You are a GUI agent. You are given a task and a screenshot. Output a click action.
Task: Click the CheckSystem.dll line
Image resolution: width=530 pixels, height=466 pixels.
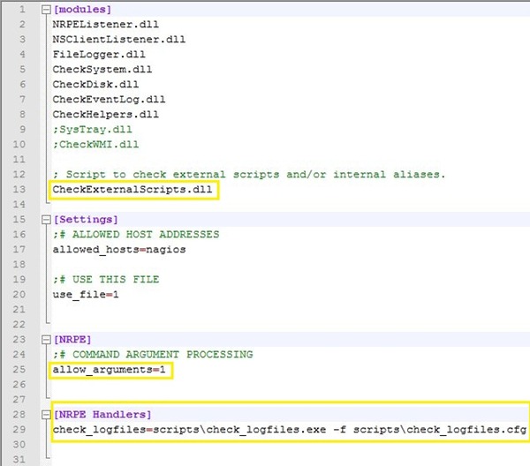[x=102, y=69]
